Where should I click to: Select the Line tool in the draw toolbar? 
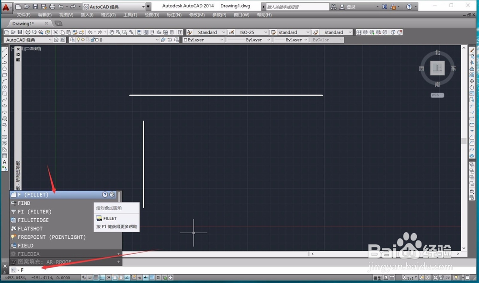(x=5, y=50)
